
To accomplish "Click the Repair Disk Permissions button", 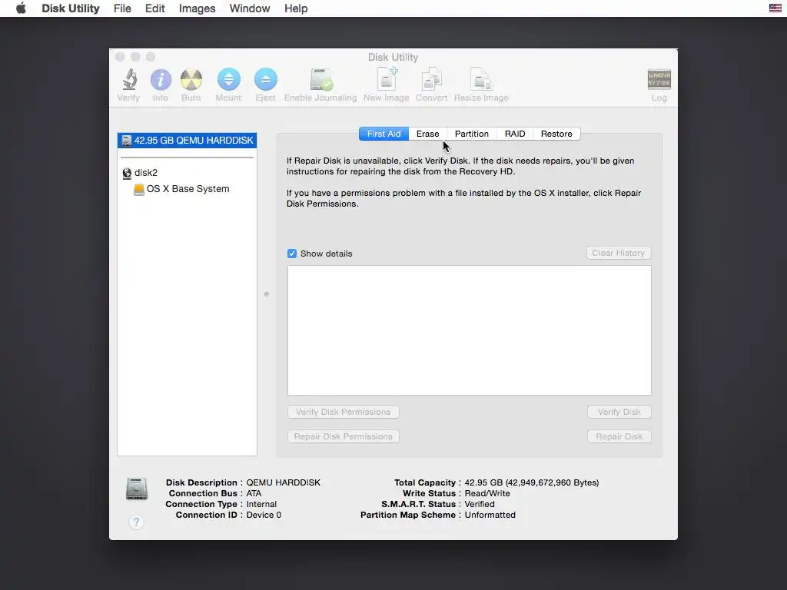I will point(344,436).
